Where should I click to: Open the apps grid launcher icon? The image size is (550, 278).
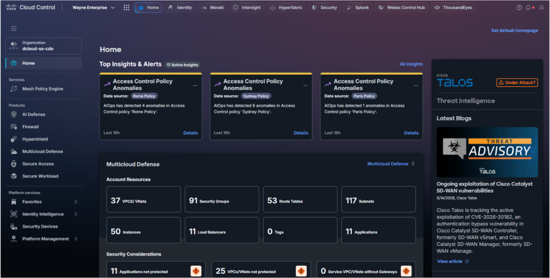[126, 7]
